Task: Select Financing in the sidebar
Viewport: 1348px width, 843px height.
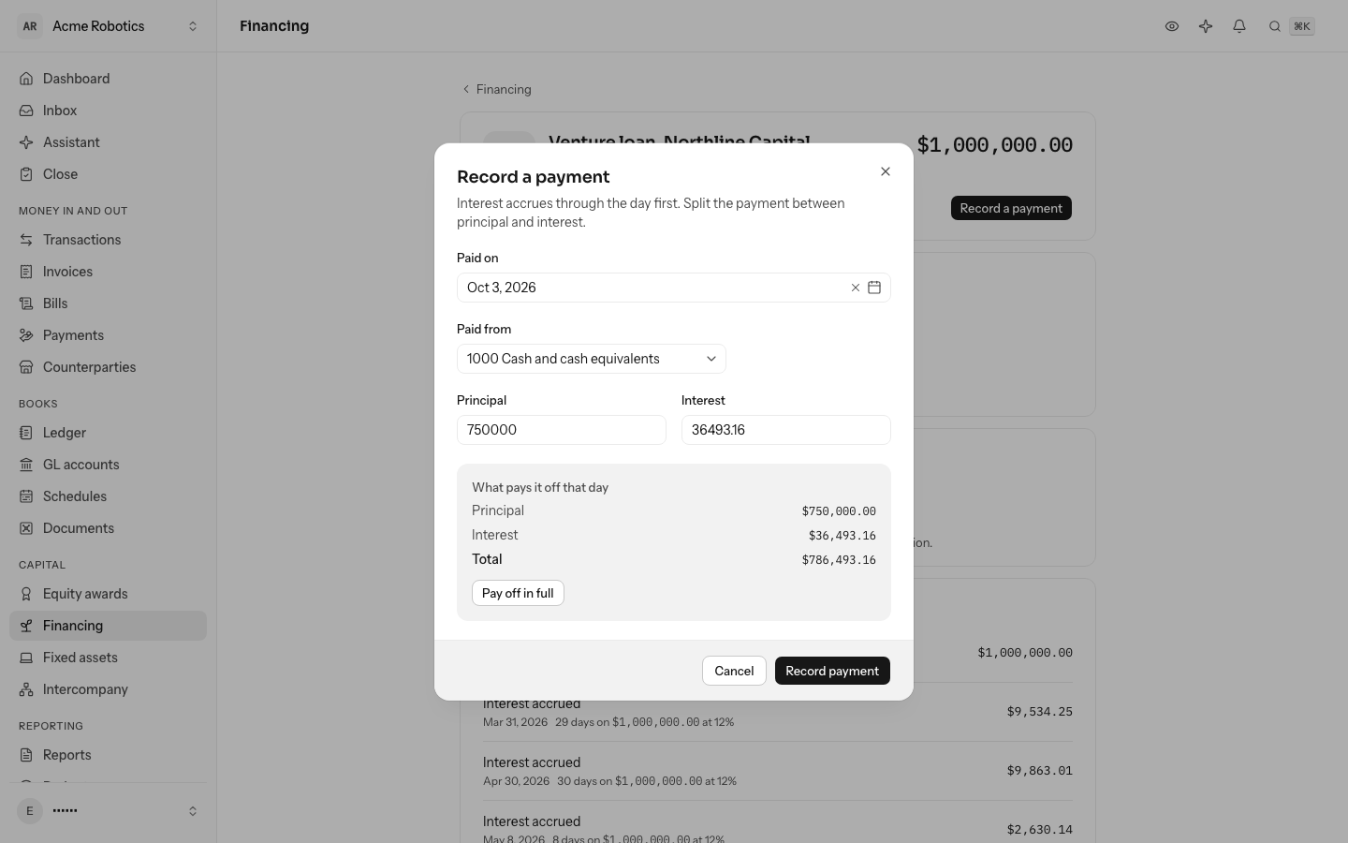Action: coord(109,626)
